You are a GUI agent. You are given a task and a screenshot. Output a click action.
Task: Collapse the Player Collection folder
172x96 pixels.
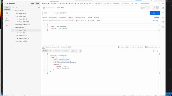click(x=13, y=11)
